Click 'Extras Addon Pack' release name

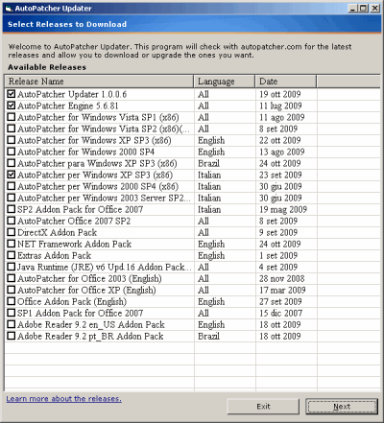54,255
